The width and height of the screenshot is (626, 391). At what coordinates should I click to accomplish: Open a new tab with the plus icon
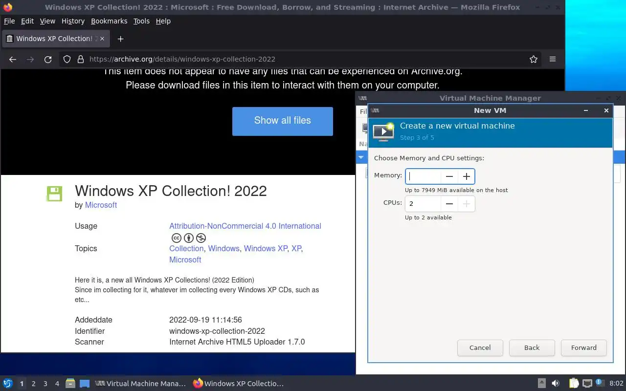(120, 39)
